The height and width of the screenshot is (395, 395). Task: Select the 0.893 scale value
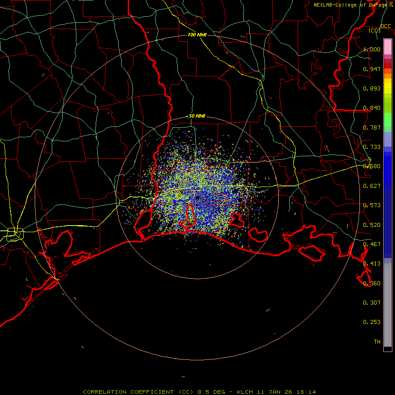coord(372,88)
